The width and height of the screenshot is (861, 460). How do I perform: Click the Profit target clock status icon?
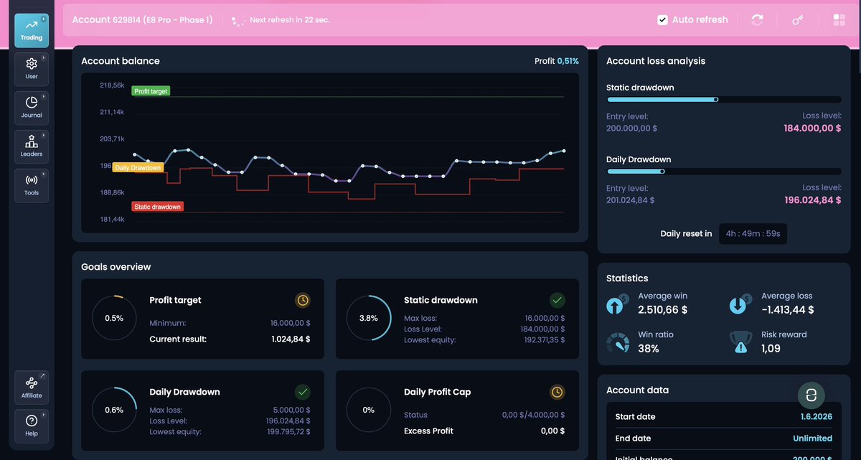point(303,300)
